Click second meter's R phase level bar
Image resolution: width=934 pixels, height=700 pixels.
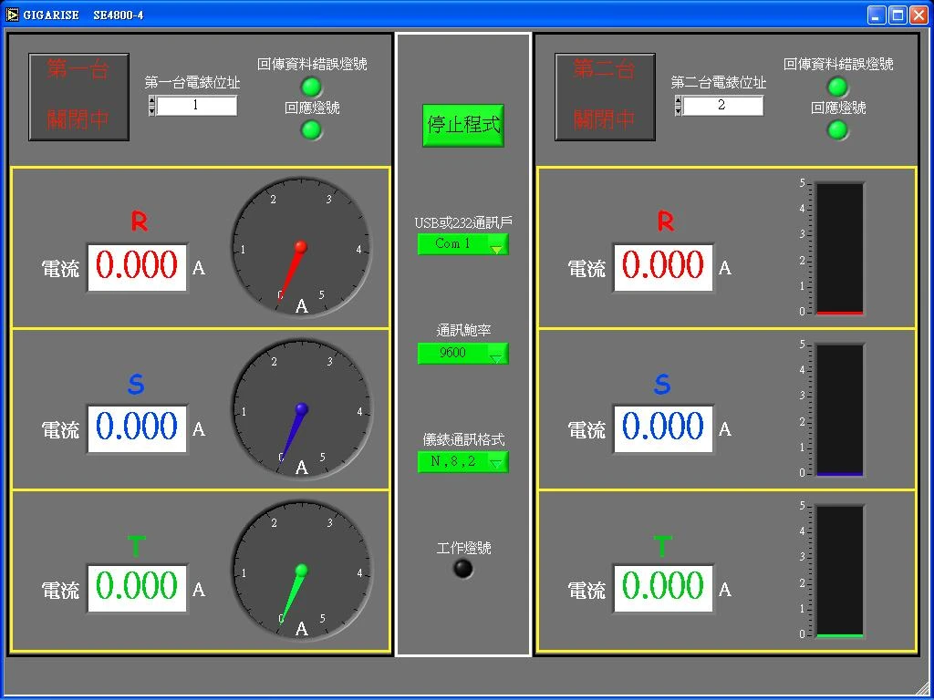point(839,248)
